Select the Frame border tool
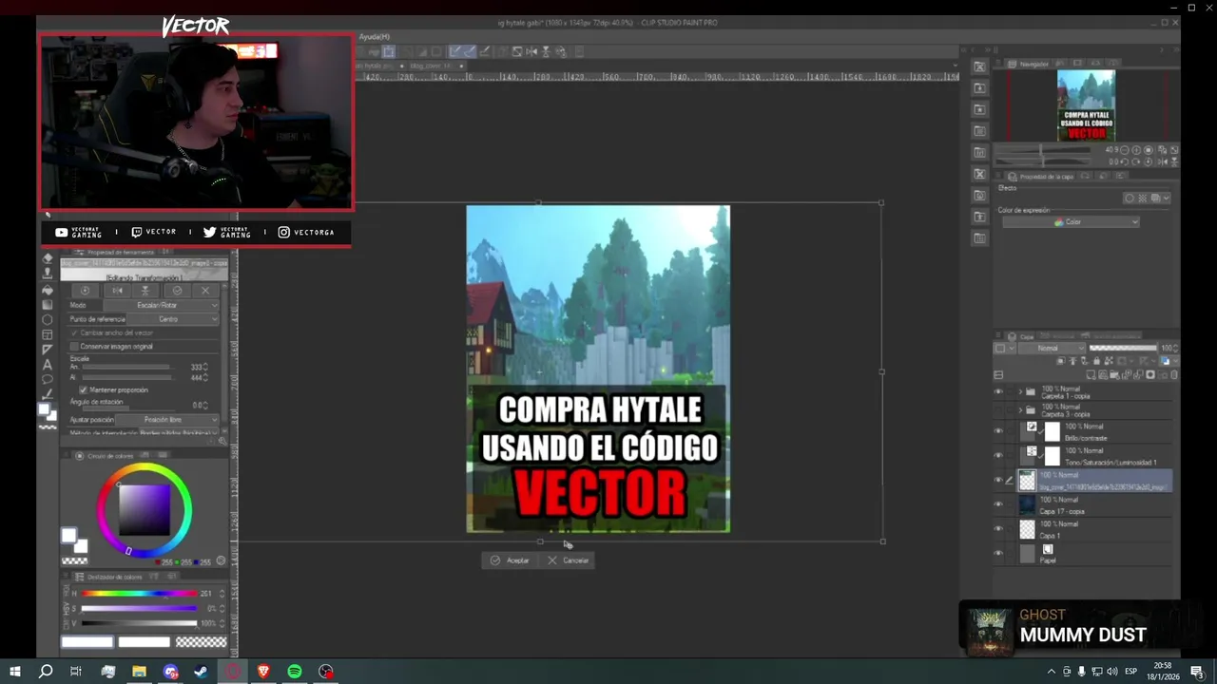Image resolution: width=1217 pixels, height=684 pixels. (48, 334)
